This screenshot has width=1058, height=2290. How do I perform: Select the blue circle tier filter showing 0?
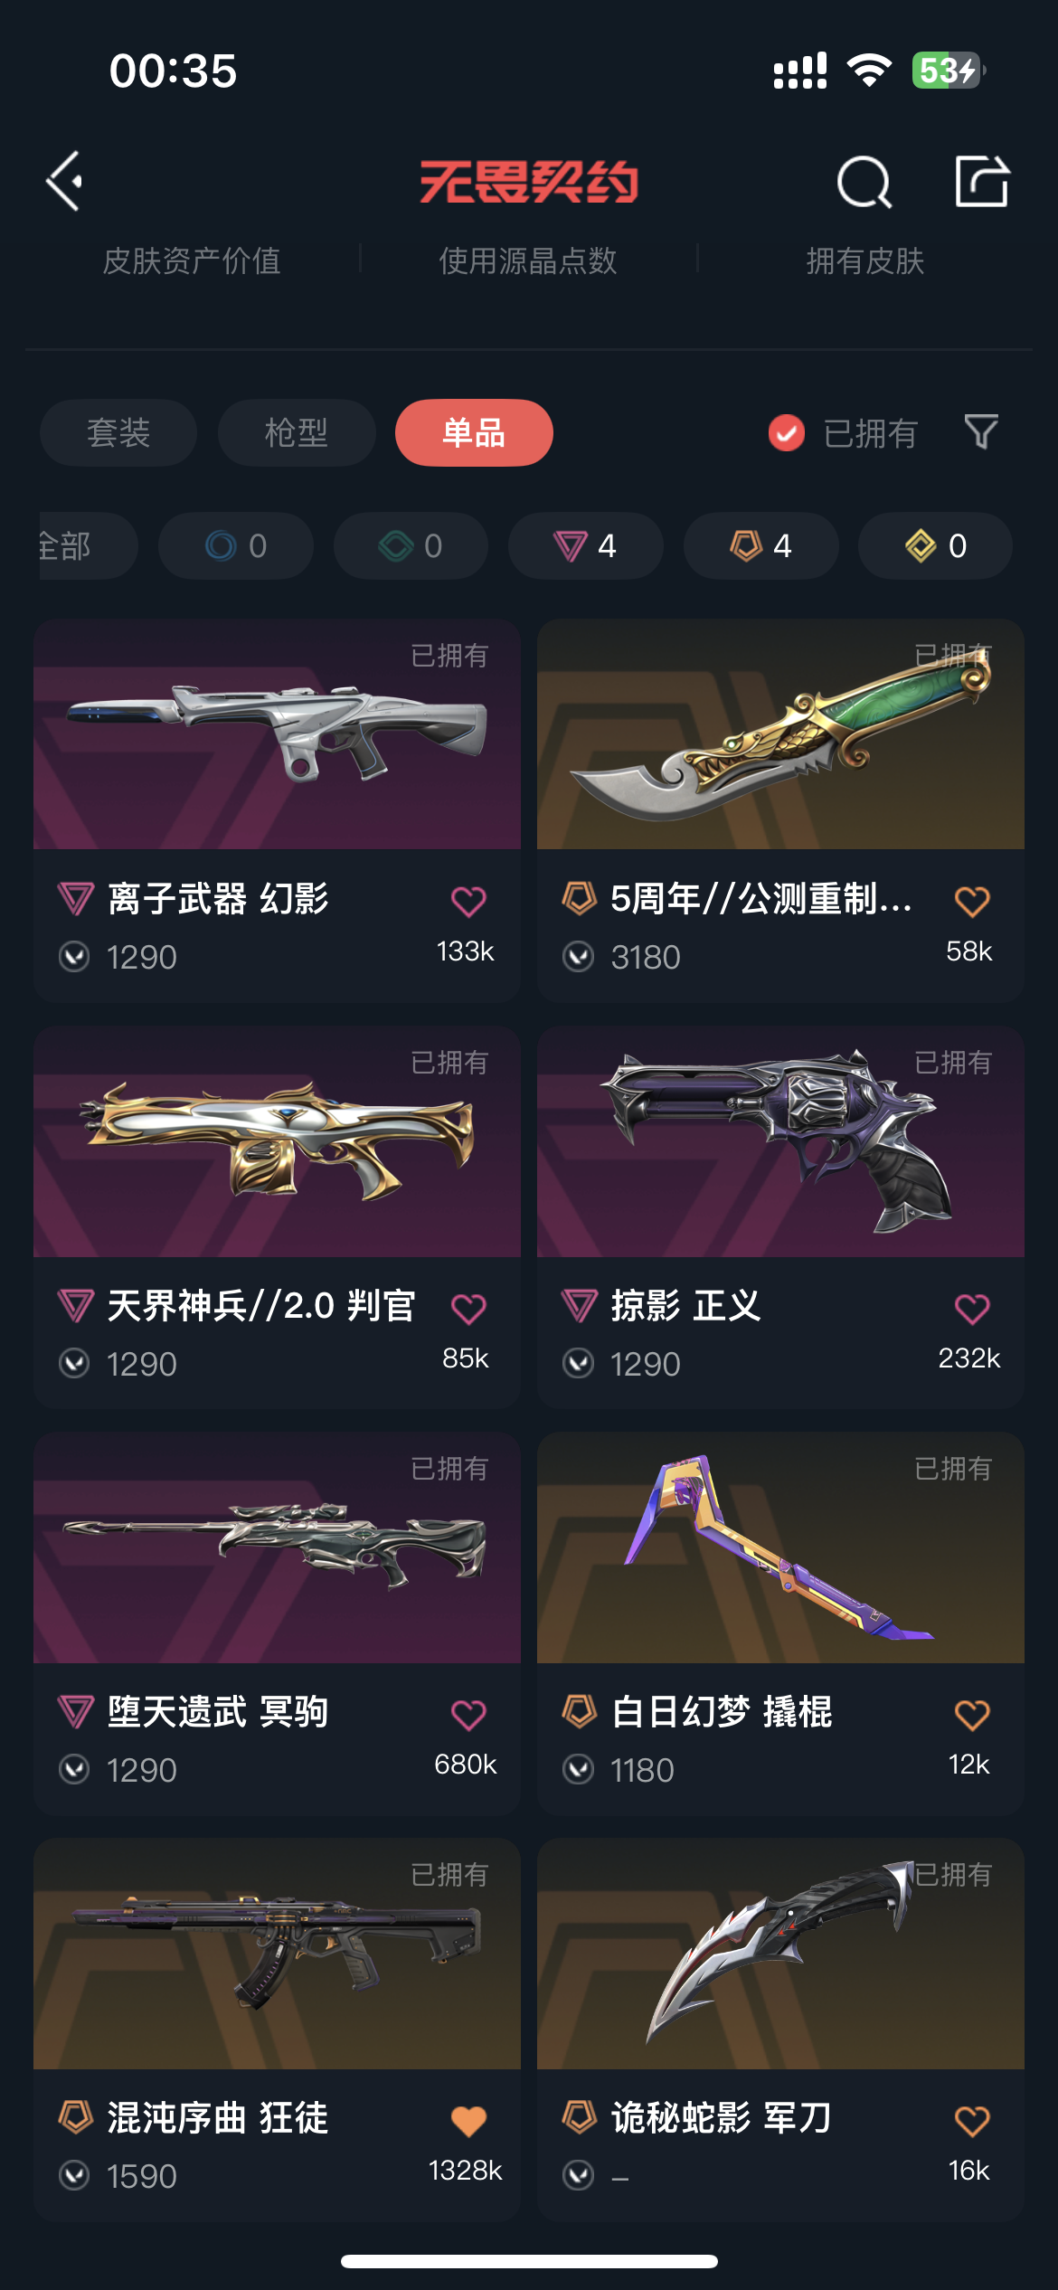(235, 545)
